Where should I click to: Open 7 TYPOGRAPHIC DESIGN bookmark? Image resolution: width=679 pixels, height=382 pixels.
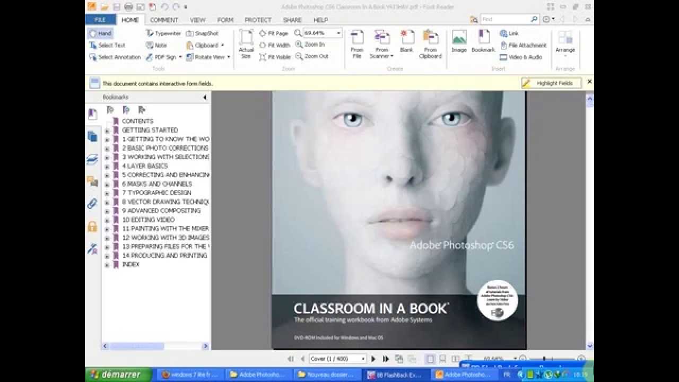[x=156, y=193]
